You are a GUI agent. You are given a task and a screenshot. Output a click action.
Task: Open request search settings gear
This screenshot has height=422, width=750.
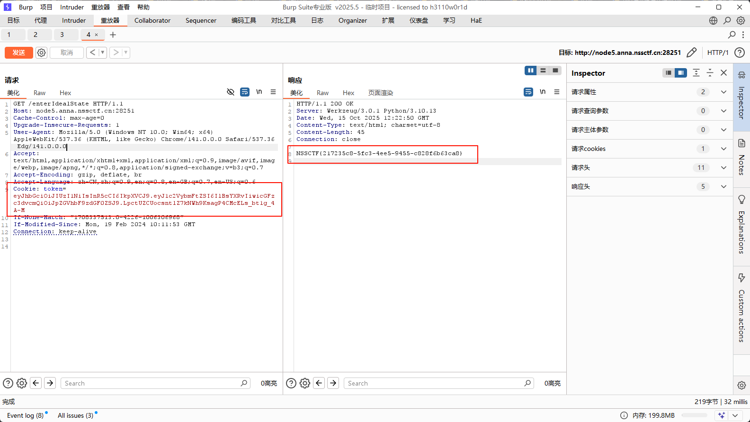[22, 383]
